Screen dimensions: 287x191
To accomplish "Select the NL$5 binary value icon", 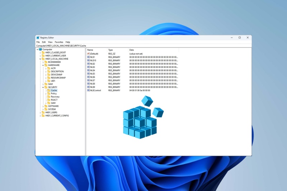I will pyautogui.click(x=88, y=74).
